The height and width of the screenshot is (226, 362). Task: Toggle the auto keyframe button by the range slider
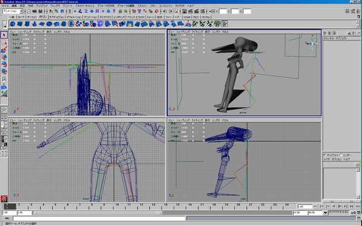(353, 213)
